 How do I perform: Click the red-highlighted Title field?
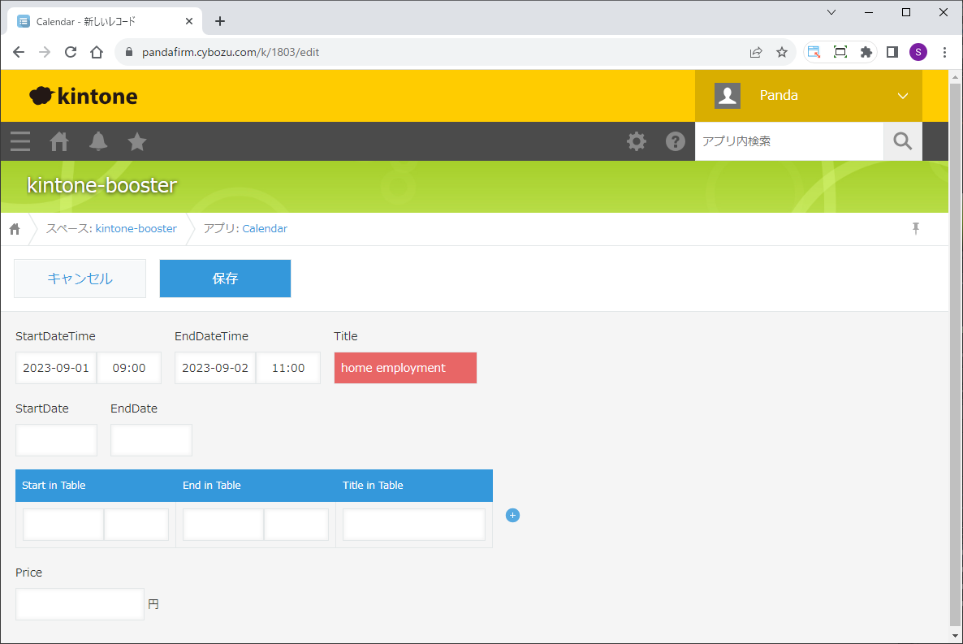pos(405,368)
